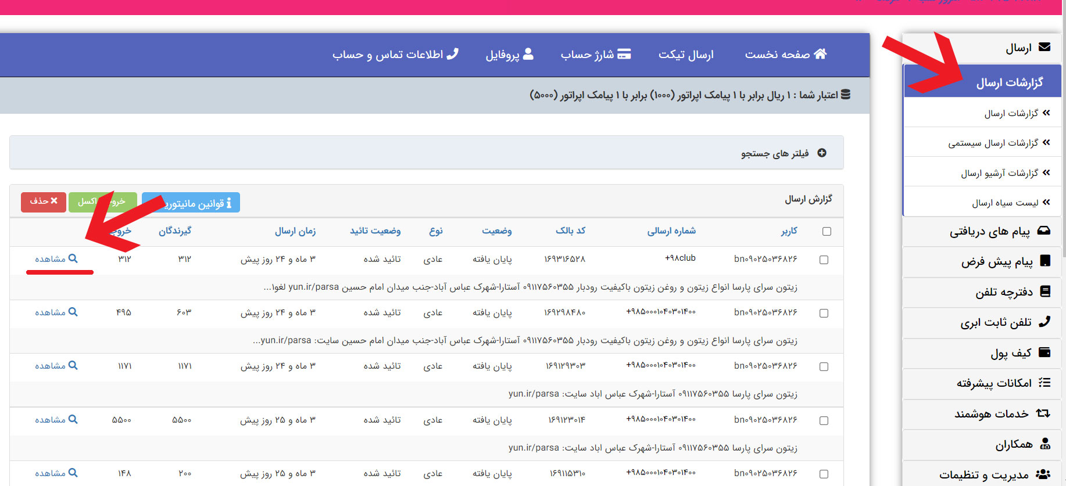Screen dimensions: 1066x486
Task: Click the chevron icon beside لیست سیاه ارسال
Action: [1046, 202]
